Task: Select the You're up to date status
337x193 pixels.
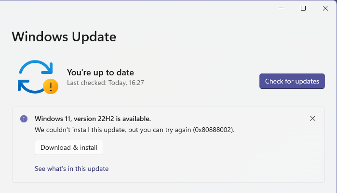Action: [x=100, y=72]
